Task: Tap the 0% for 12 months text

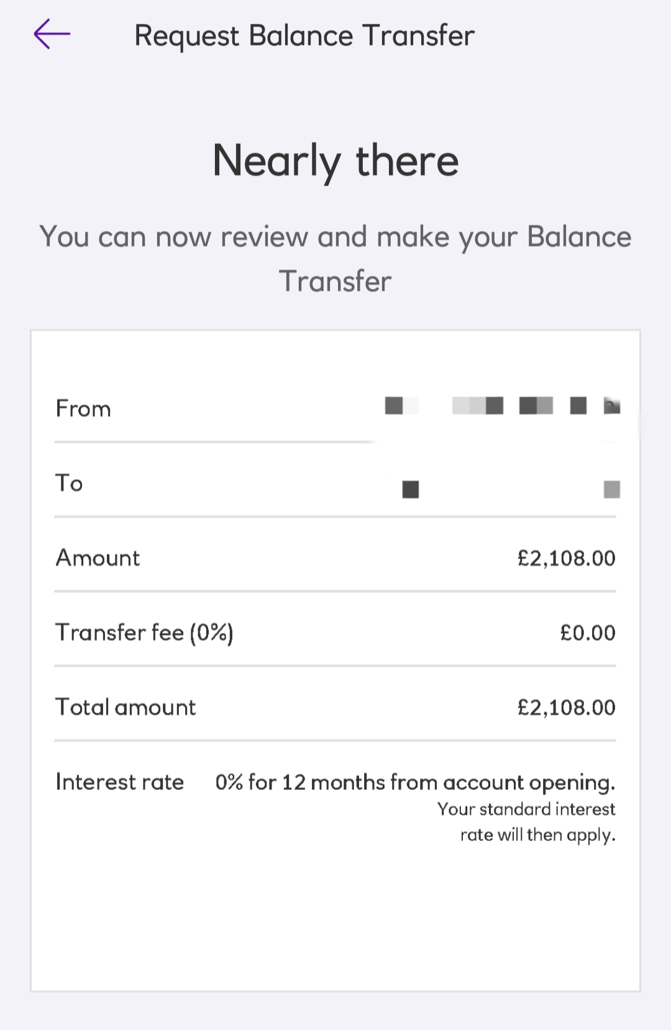Action: 415,782
